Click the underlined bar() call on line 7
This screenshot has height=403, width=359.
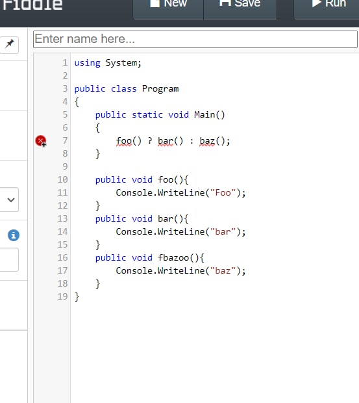[x=170, y=141]
